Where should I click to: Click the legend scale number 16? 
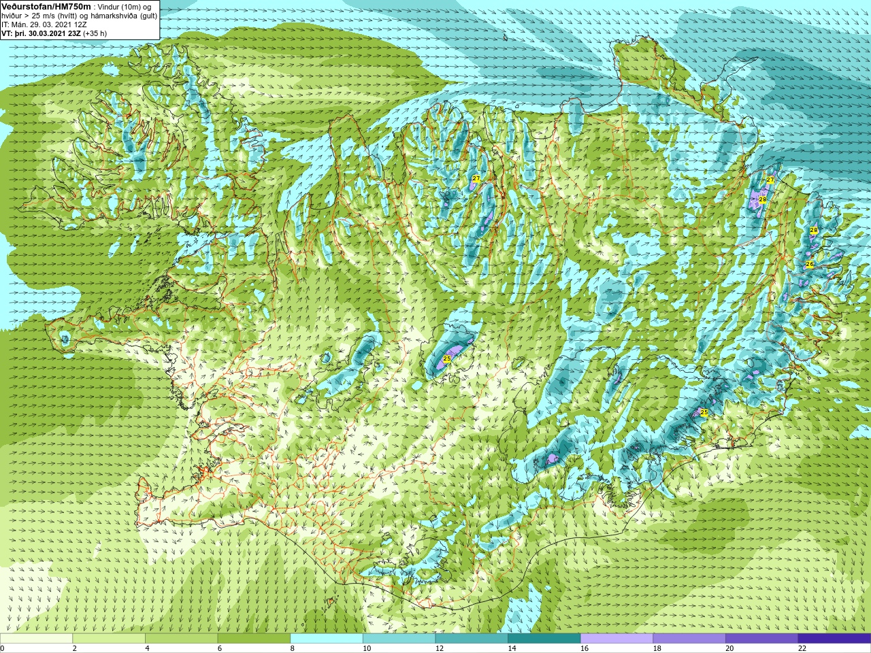coord(585,648)
